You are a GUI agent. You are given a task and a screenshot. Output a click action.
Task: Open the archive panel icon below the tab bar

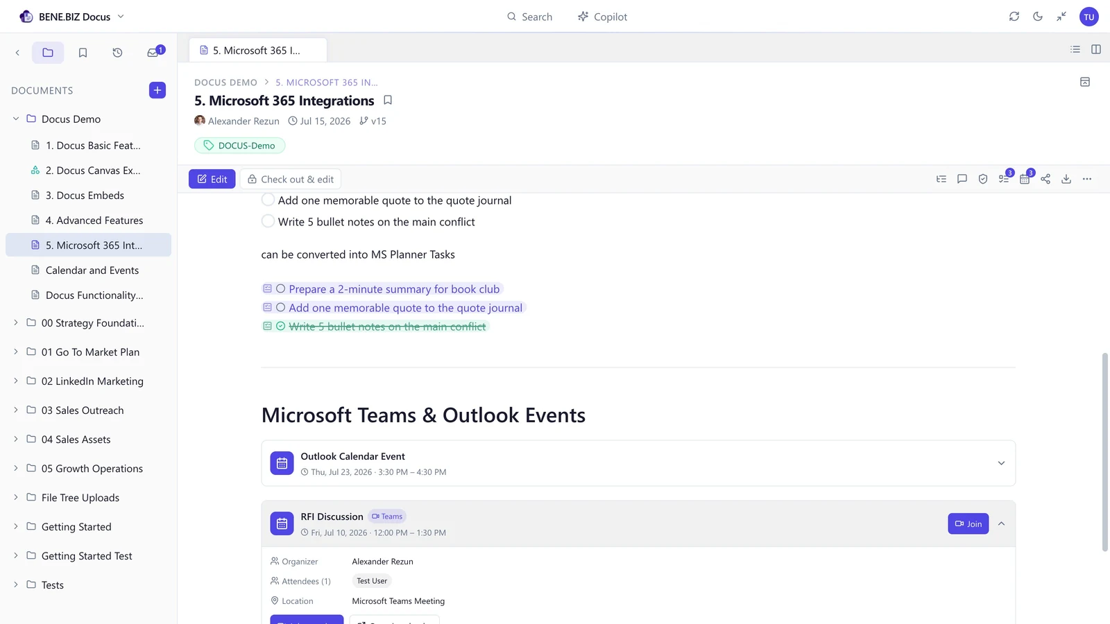[1085, 82]
